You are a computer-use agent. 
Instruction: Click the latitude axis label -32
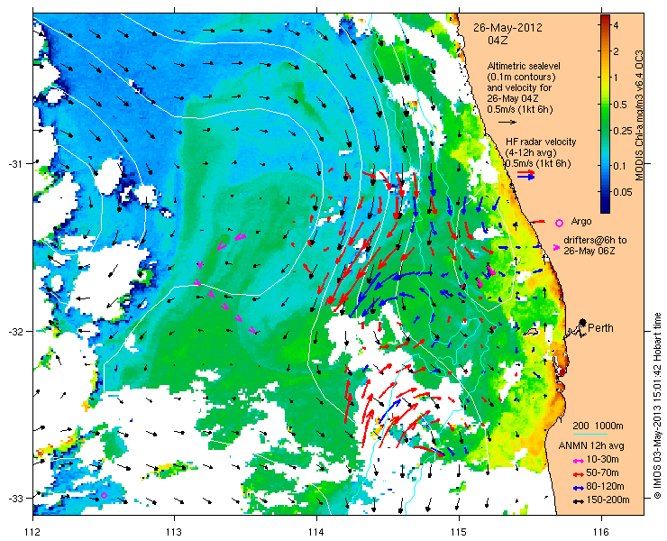coord(14,331)
